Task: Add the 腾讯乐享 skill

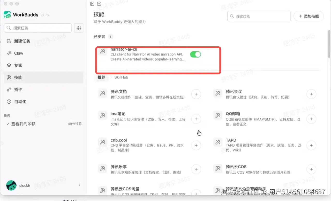Action: [x=196, y=169]
